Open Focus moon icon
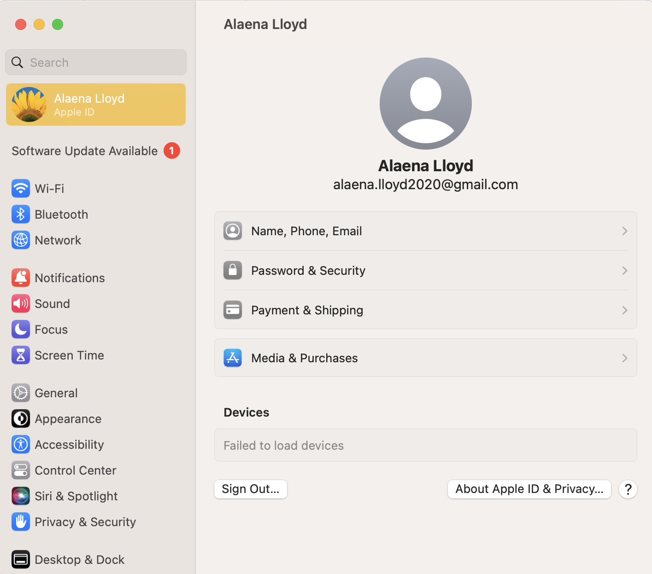 pos(21,330)
